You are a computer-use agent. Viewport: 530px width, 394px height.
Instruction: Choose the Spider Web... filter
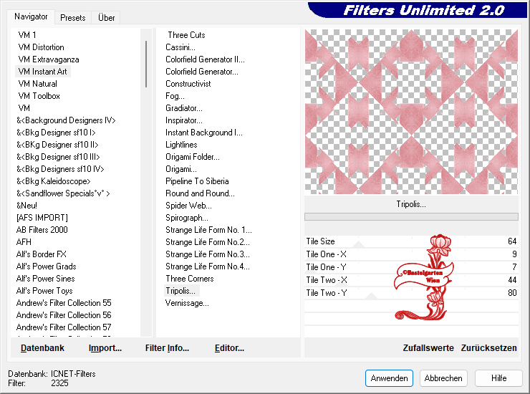click(x=188, y=206)
